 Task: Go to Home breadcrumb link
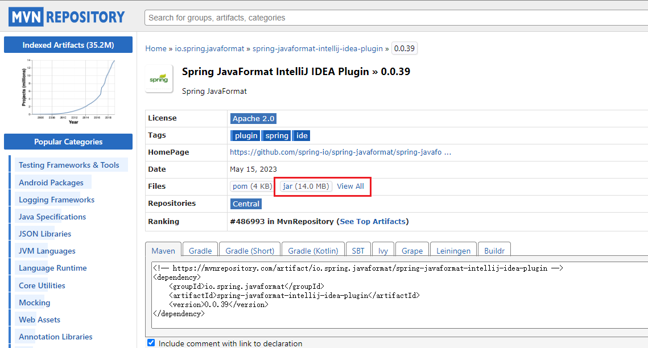coord(156,48)
